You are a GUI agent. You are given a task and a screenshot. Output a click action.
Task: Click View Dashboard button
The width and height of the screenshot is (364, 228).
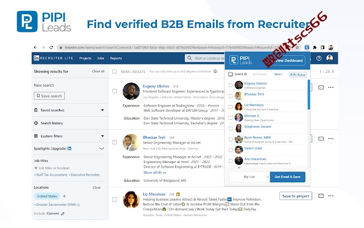tap(289, 60)
